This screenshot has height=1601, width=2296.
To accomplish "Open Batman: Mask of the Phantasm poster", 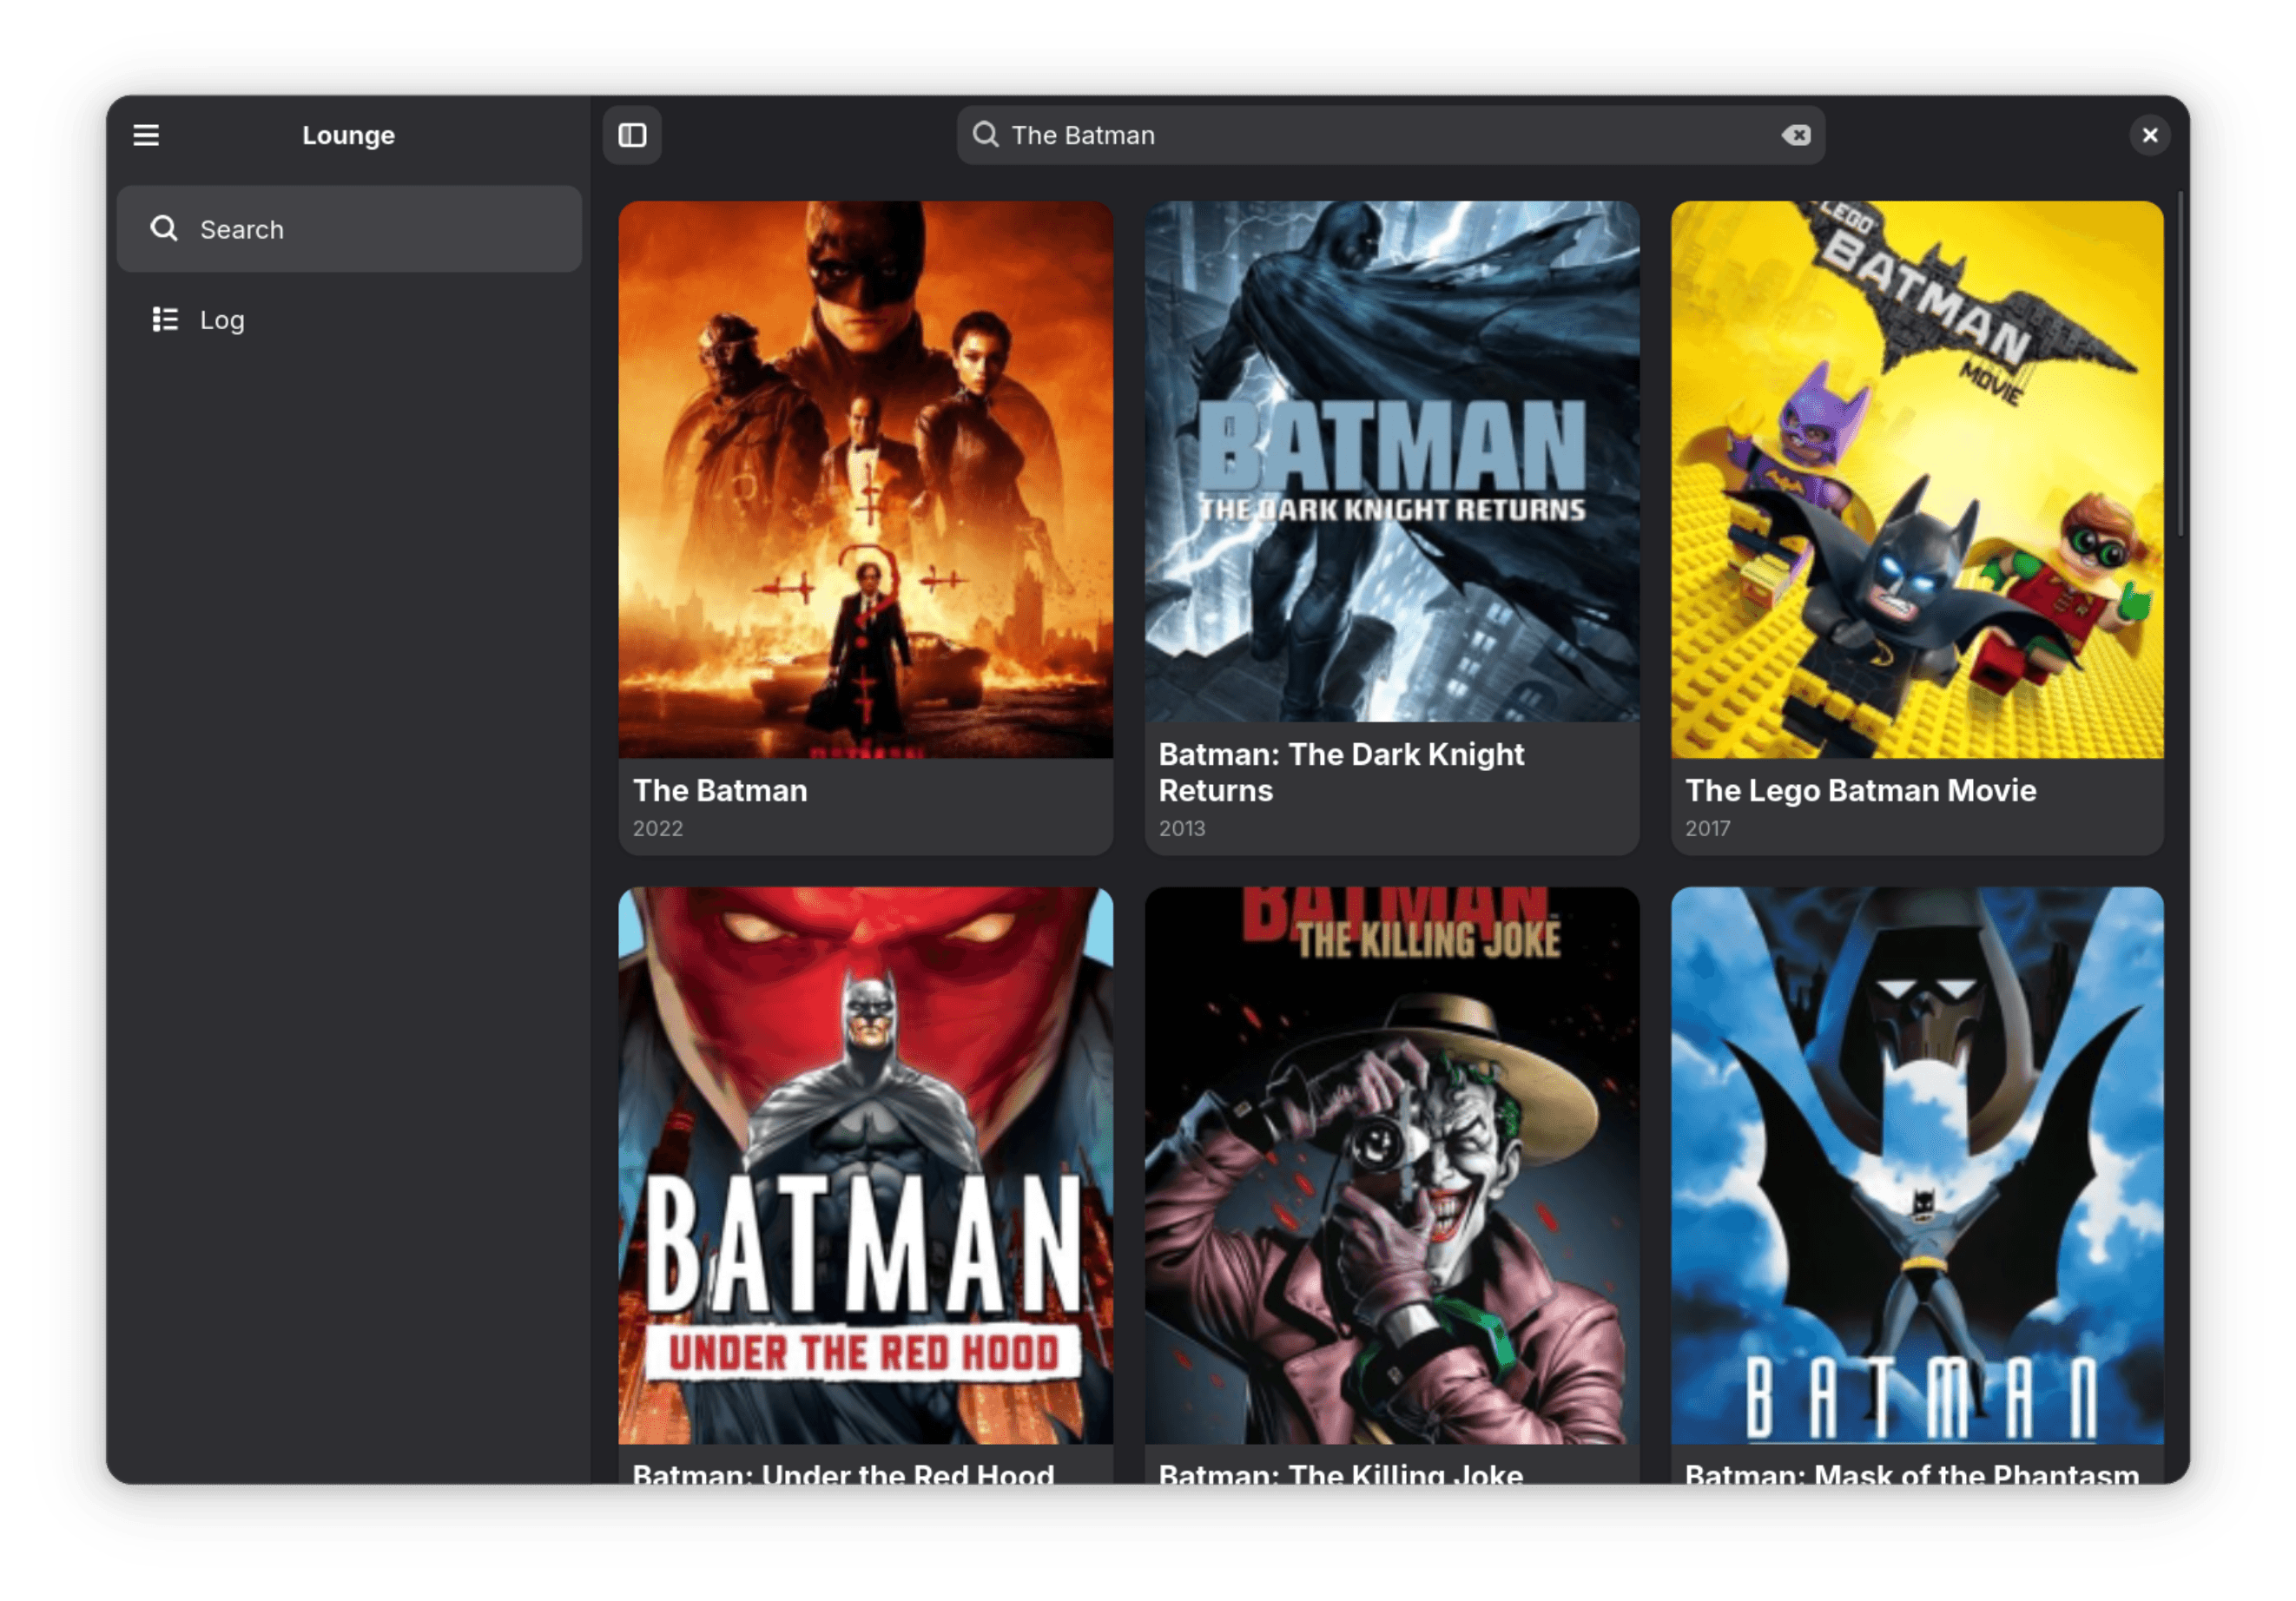I will pyautogui.click(x=1917, y=1165).
